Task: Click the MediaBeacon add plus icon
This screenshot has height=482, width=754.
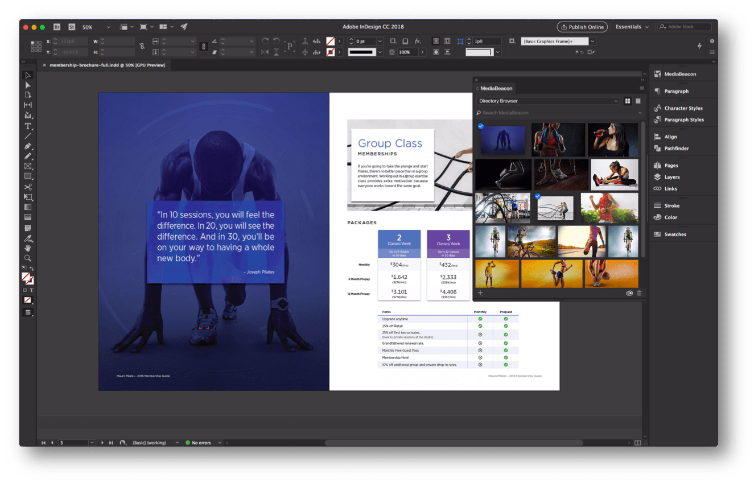Action: (480, 293)
